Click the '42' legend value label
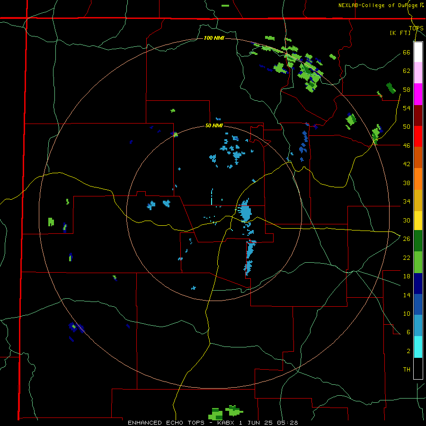 tap(407, 164)
